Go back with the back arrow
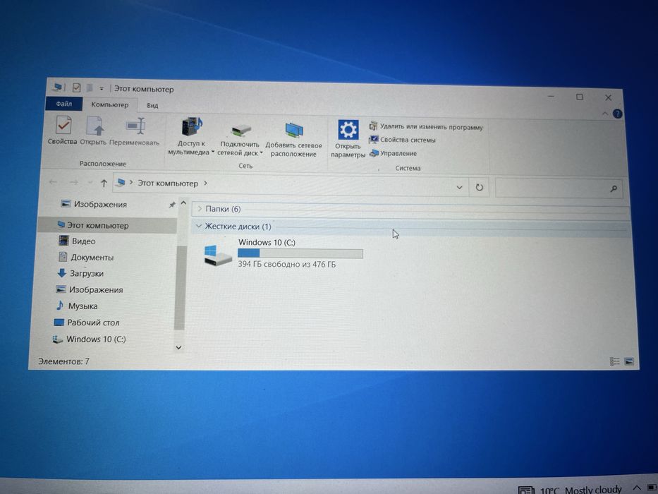The image size is (658, 494). point(53,182)
